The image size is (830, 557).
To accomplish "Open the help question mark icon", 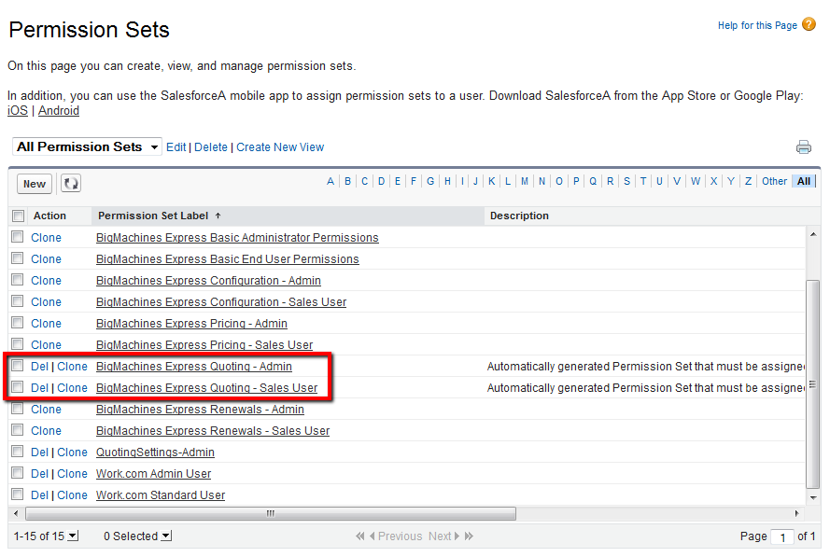I will point(809,25).
